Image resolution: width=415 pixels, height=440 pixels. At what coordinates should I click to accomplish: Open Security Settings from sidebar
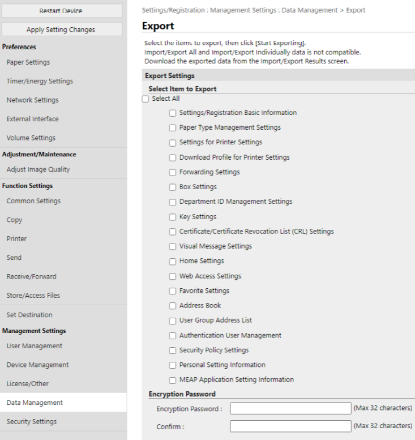click(x=32, y=421)
